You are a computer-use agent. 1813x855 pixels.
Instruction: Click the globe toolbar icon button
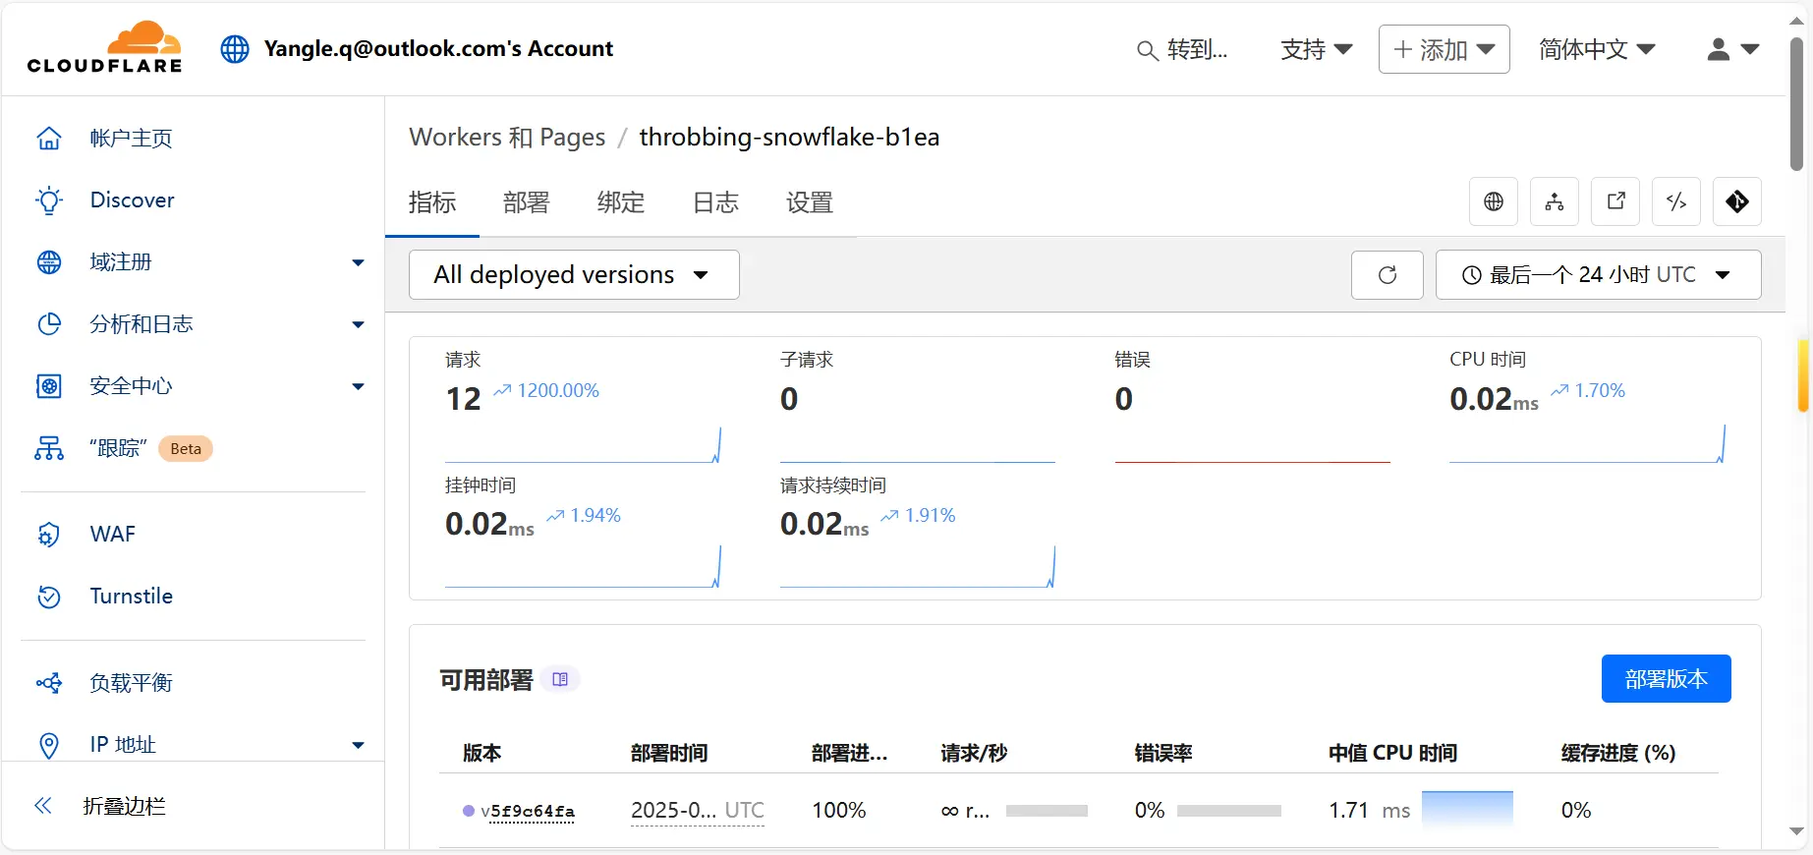point(1494,201)
